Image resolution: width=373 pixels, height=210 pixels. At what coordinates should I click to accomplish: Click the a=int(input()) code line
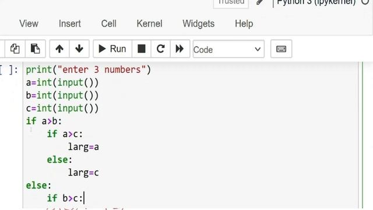(62, 83)
